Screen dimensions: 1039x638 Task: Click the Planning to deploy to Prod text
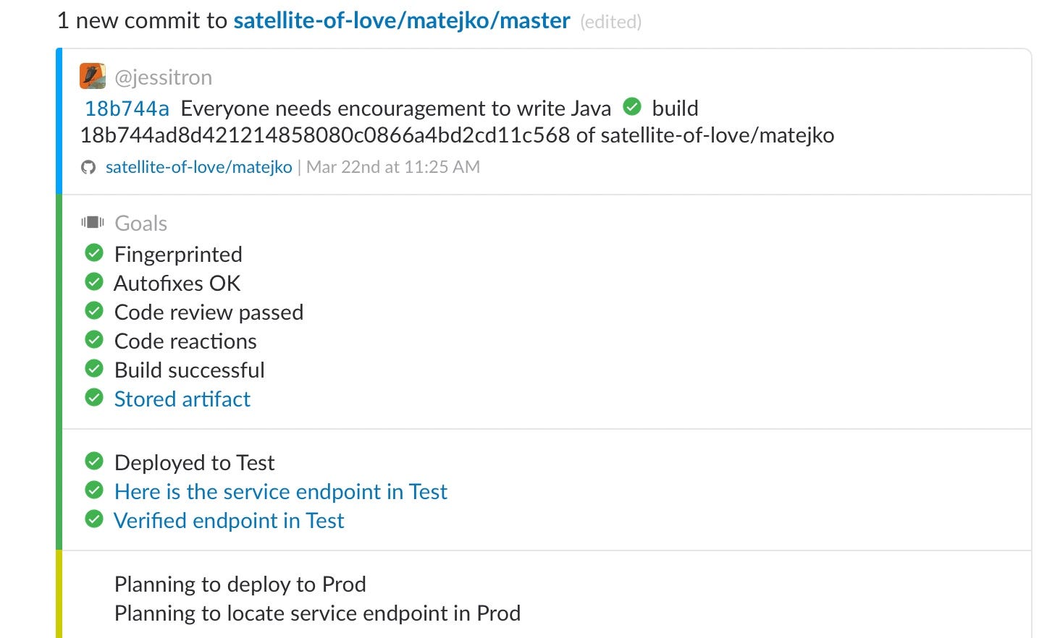[x=240, y=584]
